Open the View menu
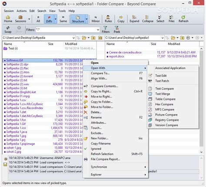 (52, 11)
